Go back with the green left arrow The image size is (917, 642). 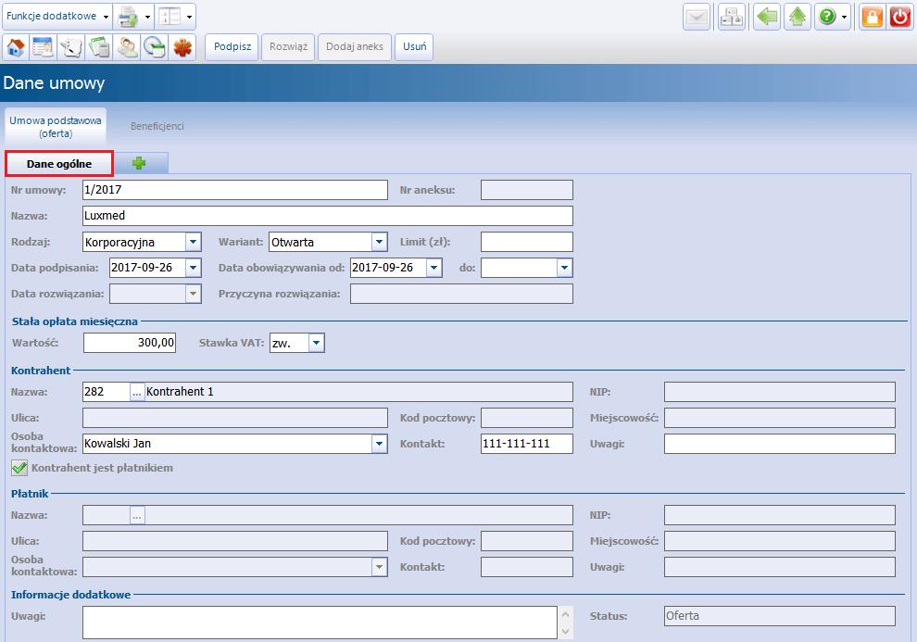pos(767,17)
